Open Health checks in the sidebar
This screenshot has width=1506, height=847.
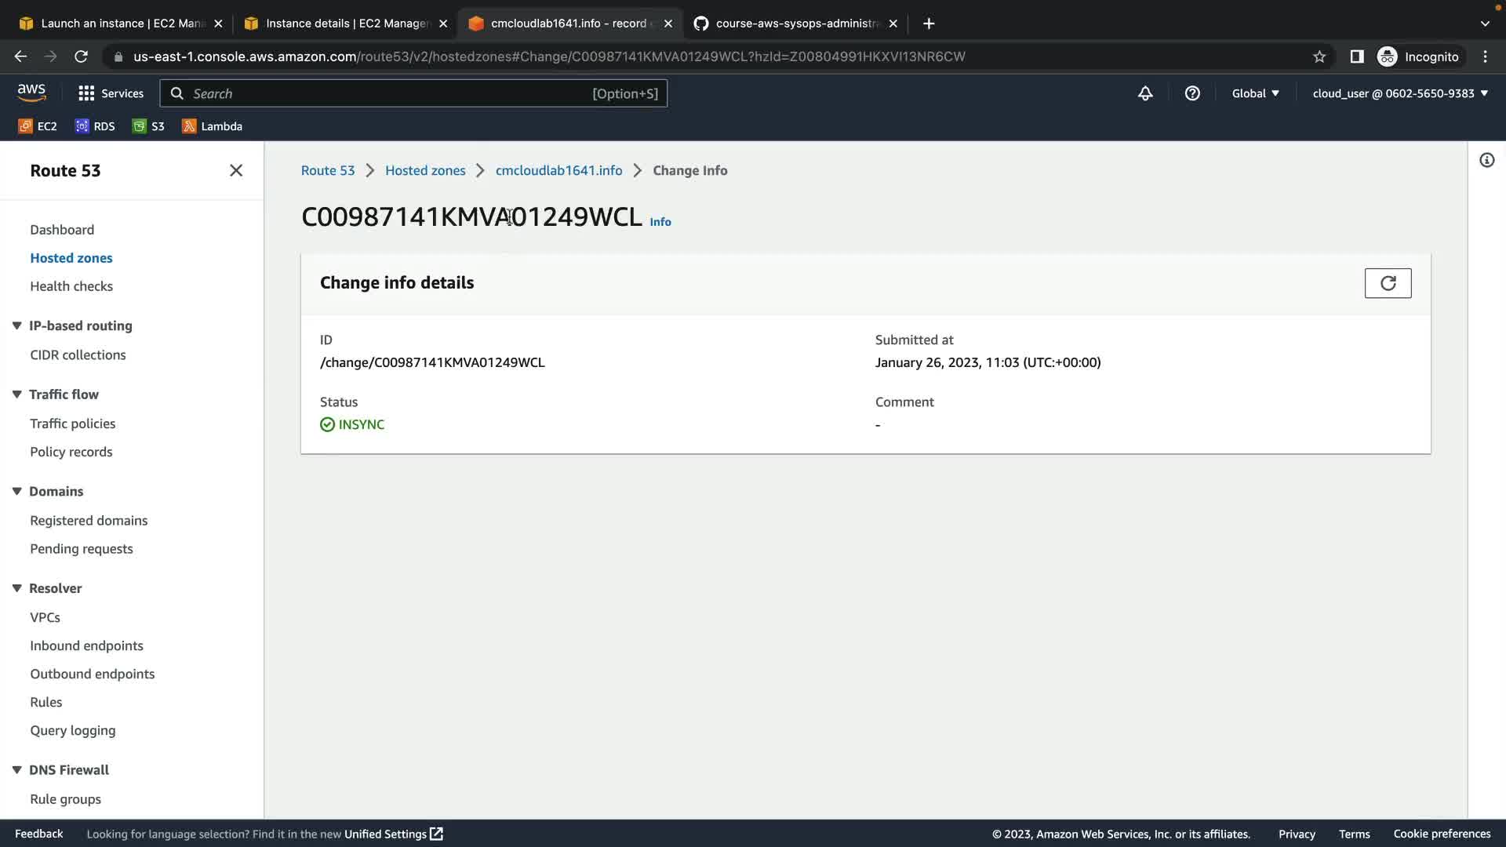(71, 286)
